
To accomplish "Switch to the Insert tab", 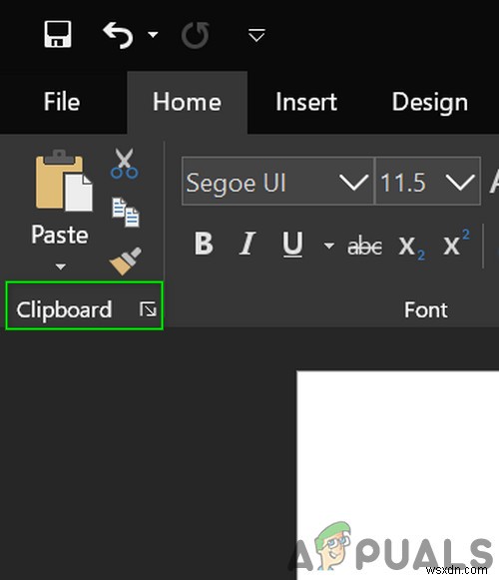I will click(306, 102).
